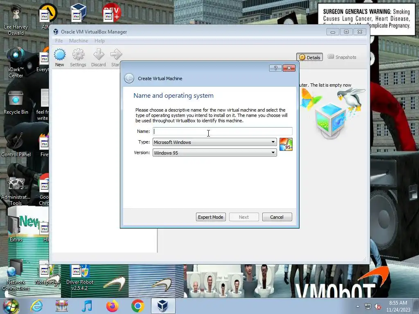Click the Cancel button
419x314 pixels.
277,217
